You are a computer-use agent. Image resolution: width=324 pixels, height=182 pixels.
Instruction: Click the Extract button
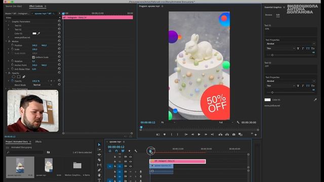(x=227, y=134)
